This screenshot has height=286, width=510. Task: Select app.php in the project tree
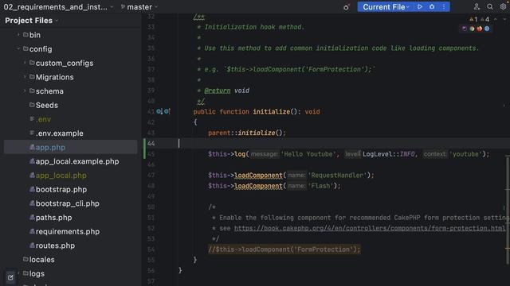[x=50, y=147]
